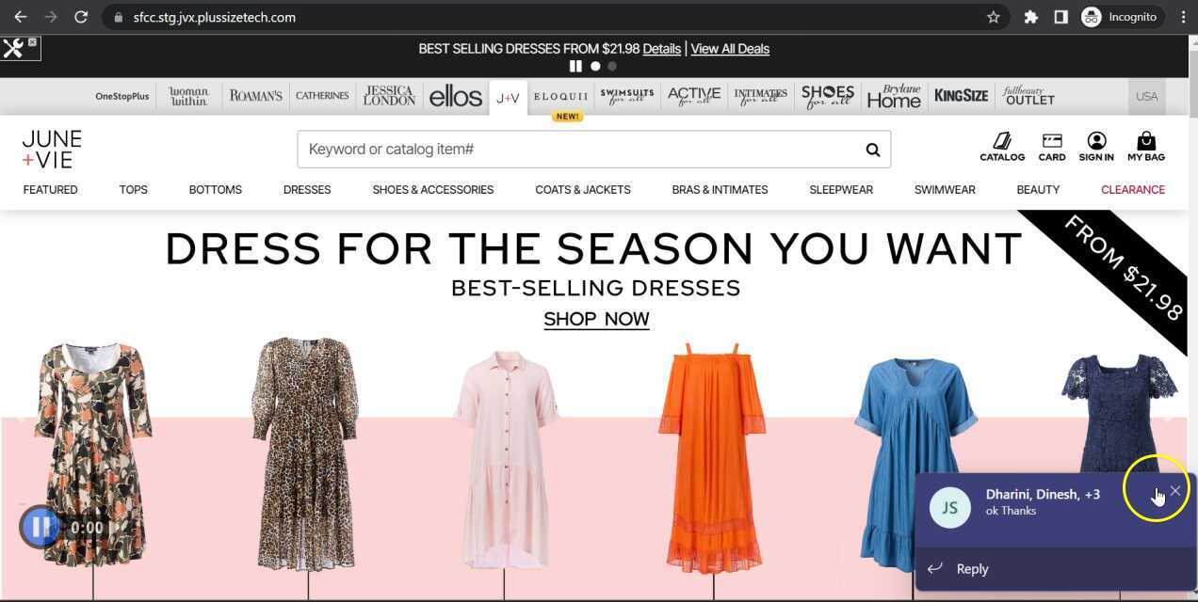
Task: Pause the recording at 0:00
Action: pyautogui.click(x=40, y=528)
